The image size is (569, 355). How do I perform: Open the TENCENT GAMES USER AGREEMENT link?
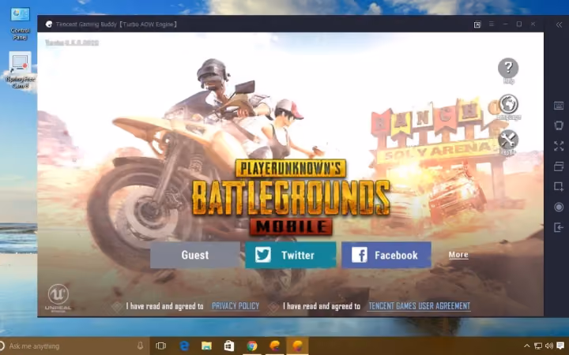pyautogui.click(x=420, y=306)
